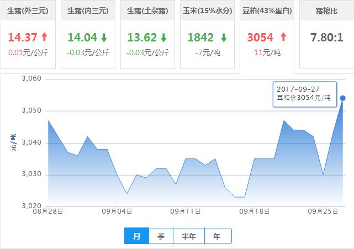Click the 08月28日 axis label
This screenshot has width=354, height=249.
click(48, 211)
